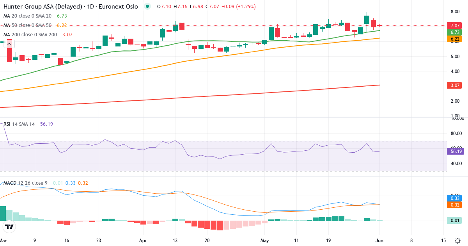The height and width of the screenshot is (246, 468).
Task: Click the 19 date axis label
Action: tap(328, 240)
